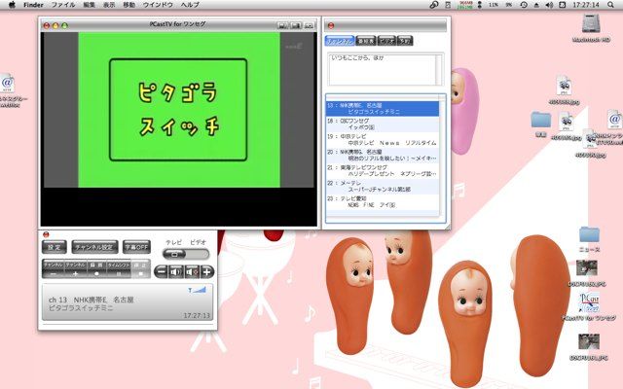This screenshot has height=389, width=623.
Task: Click the signal strength antenna indicator
Action: point(198,290)
